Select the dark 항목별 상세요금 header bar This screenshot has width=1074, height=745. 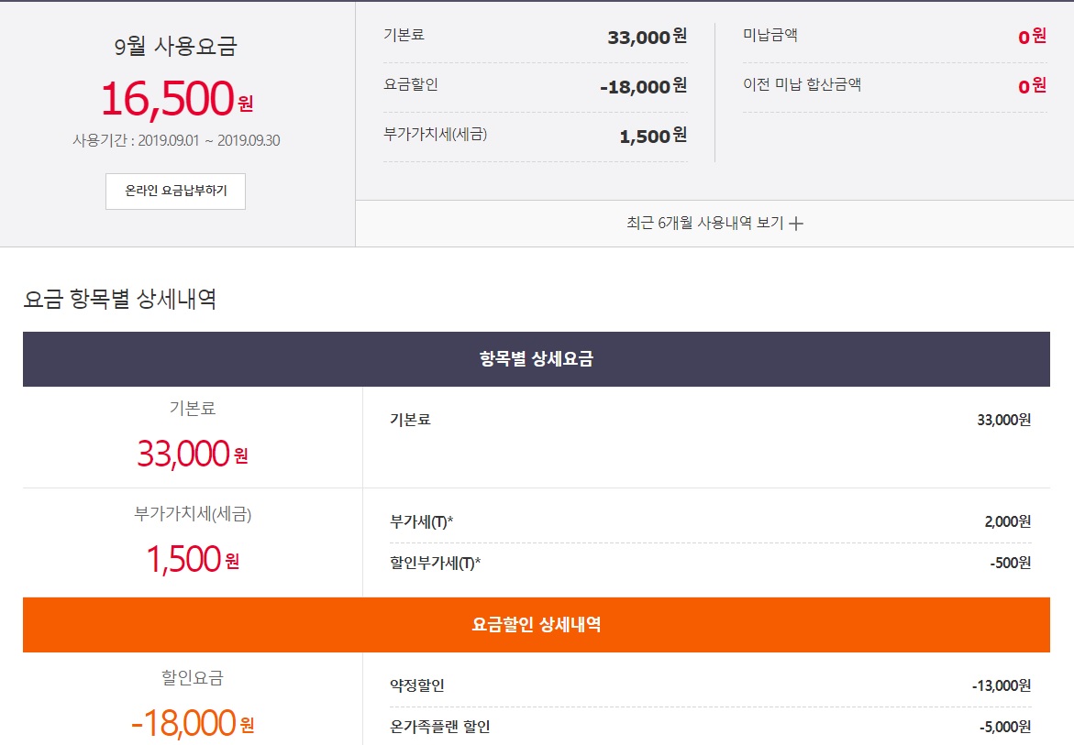[536, 359]
